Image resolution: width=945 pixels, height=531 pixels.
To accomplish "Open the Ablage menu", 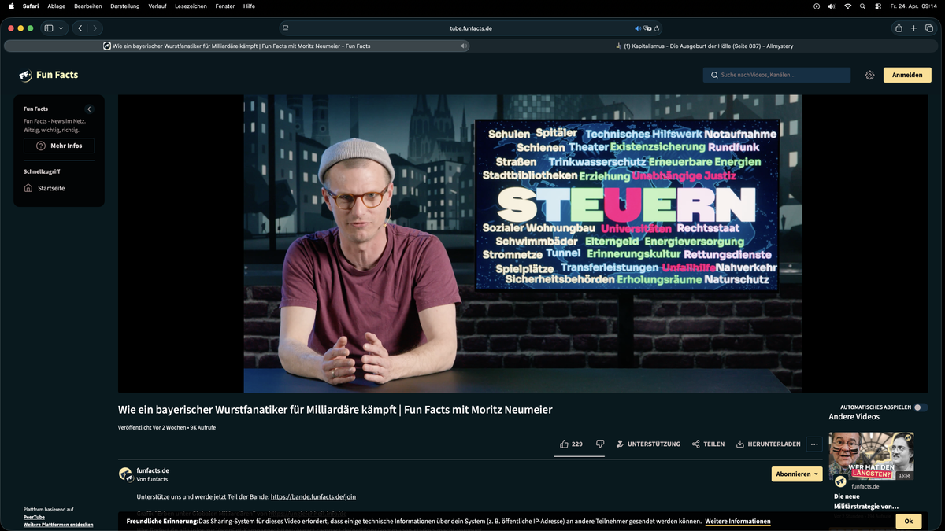I will 57,6.
